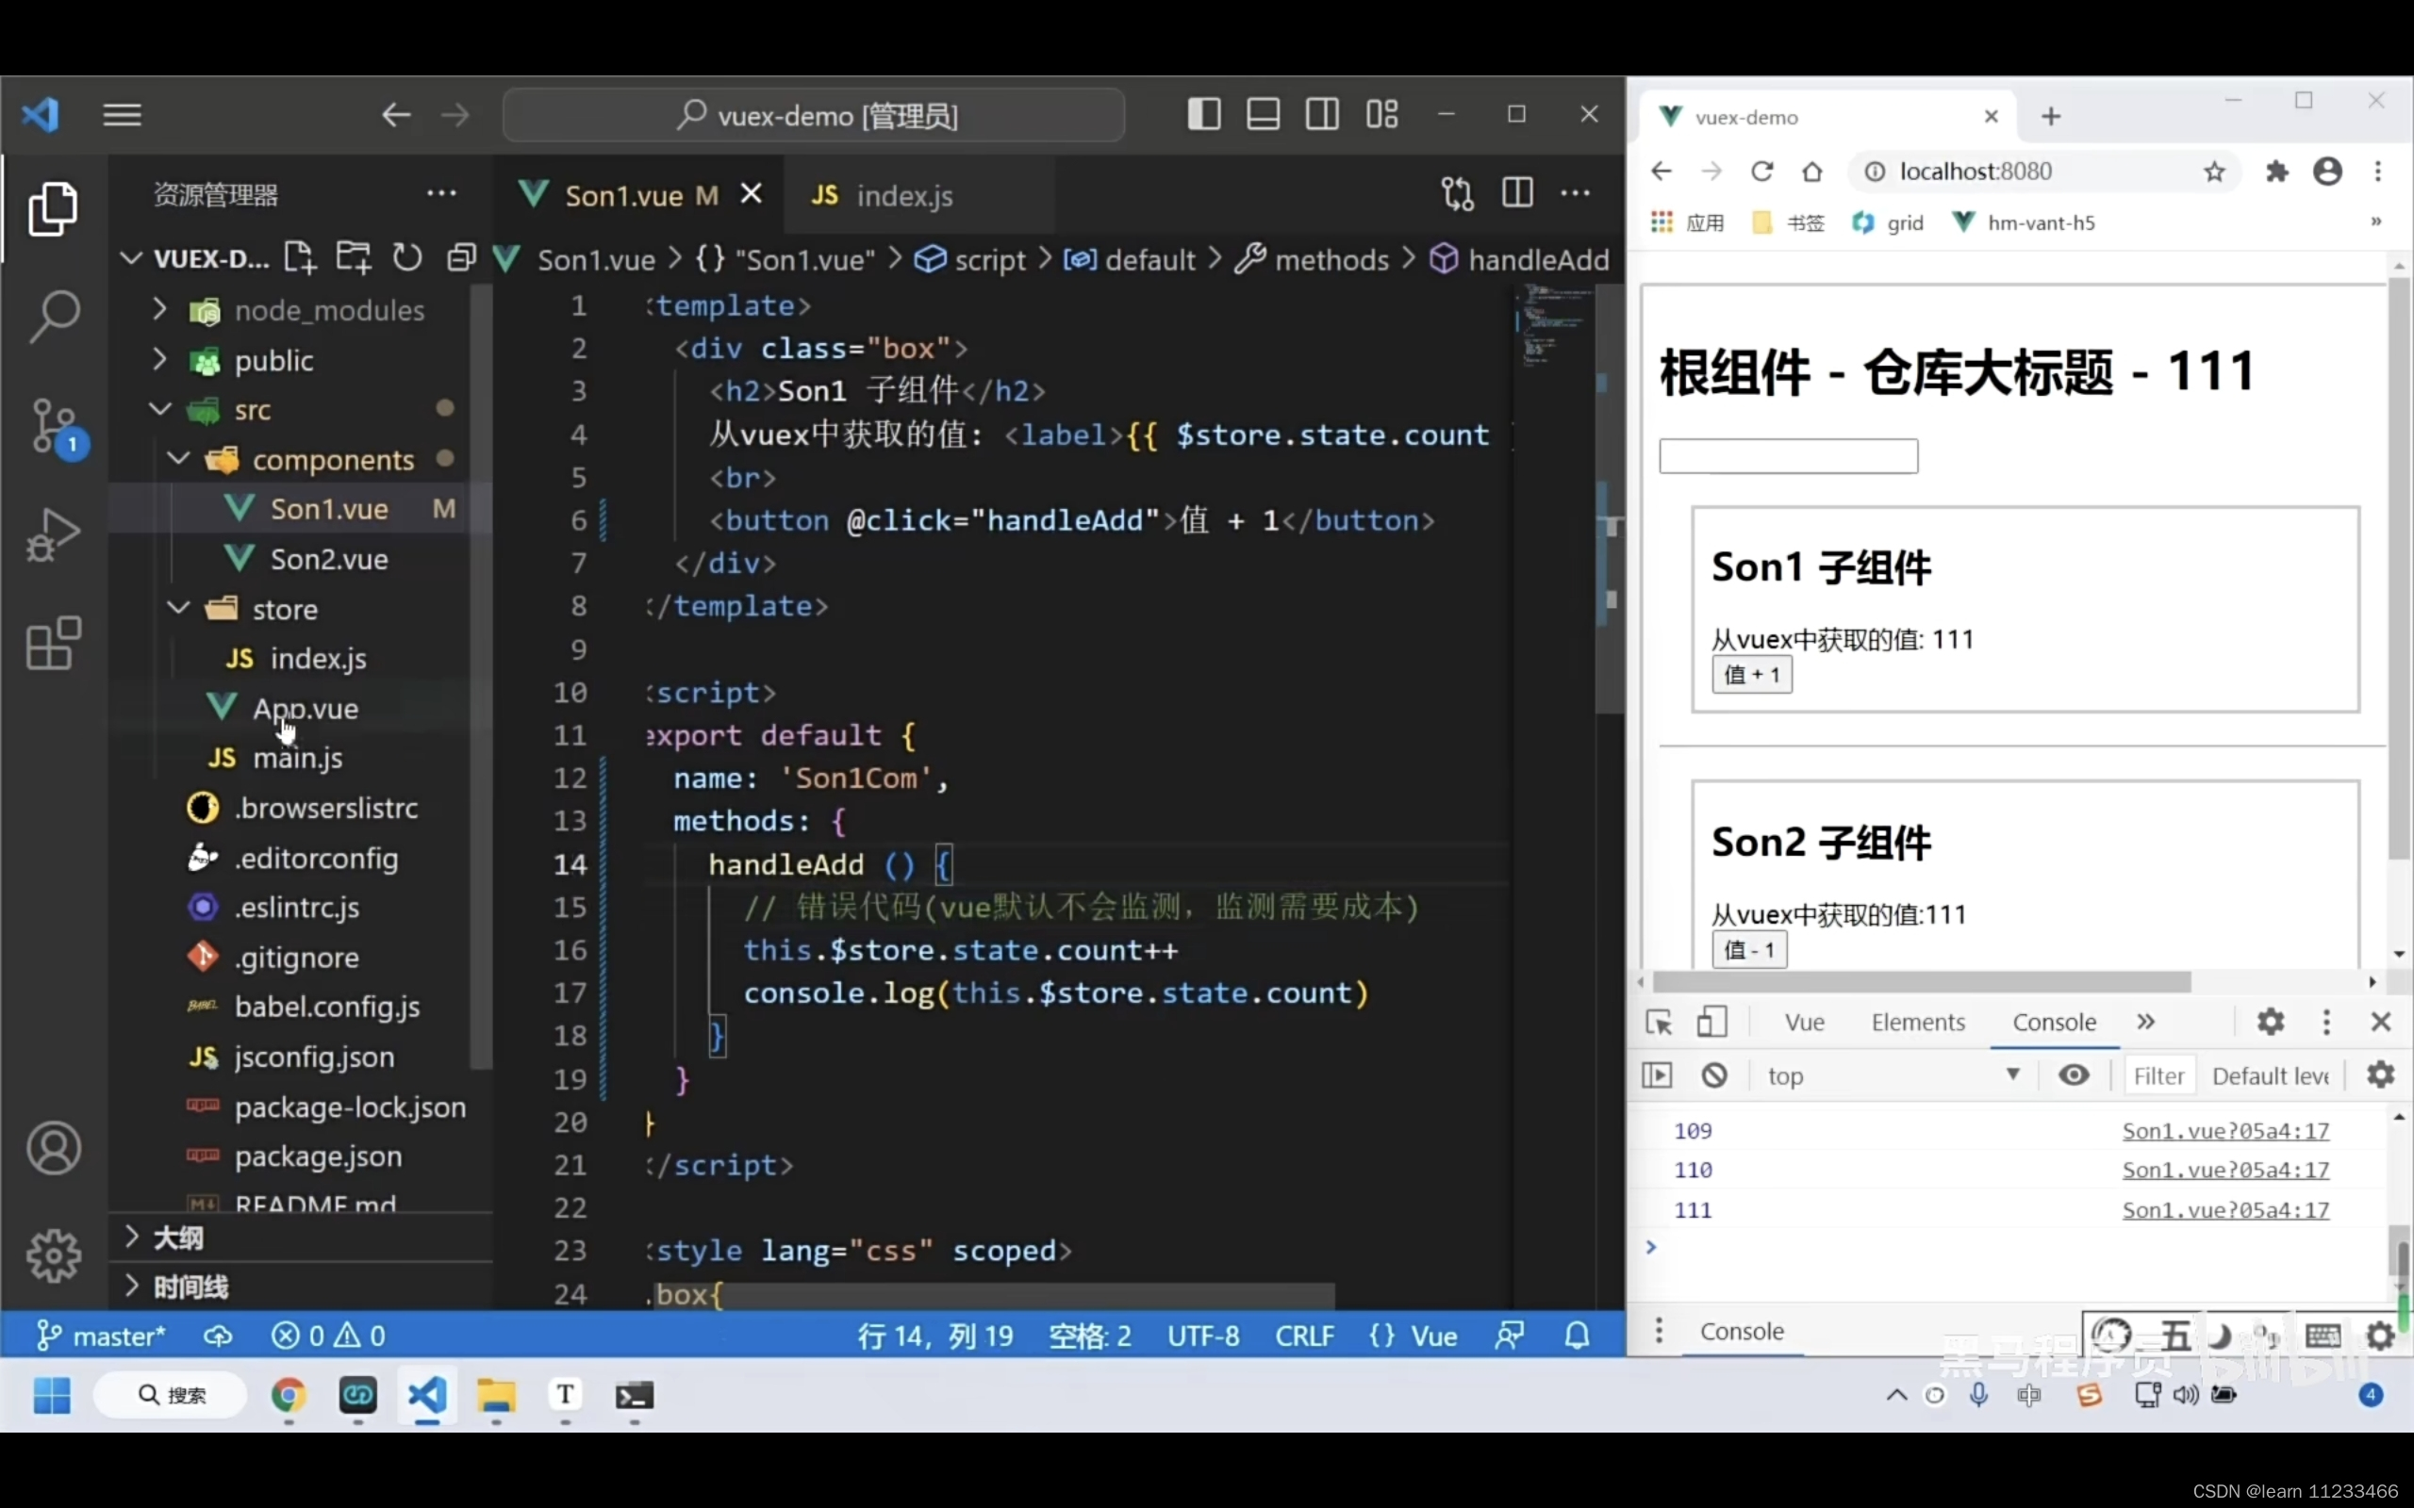
Task: Refresh the explorer file tree
Action: click(x=407, y=257)
